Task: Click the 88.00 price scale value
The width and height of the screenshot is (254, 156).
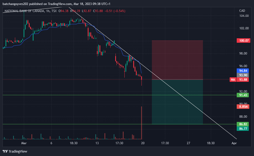Action: [x=243, y=117]
